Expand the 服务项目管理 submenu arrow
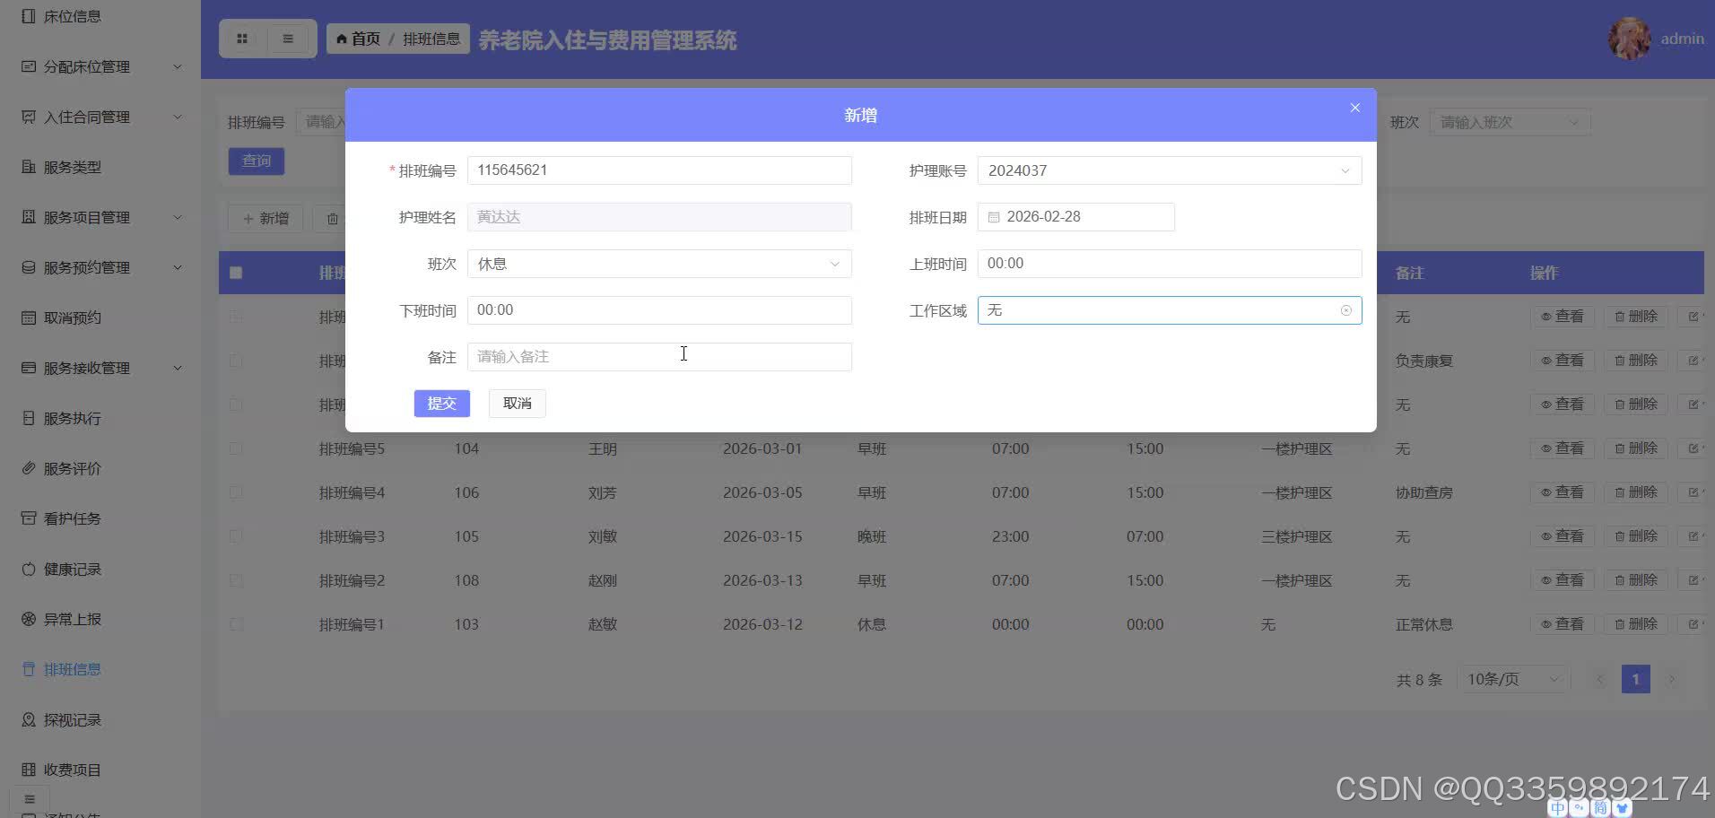The height and width of the screenshot is (818, 1715). pos(178,217)
